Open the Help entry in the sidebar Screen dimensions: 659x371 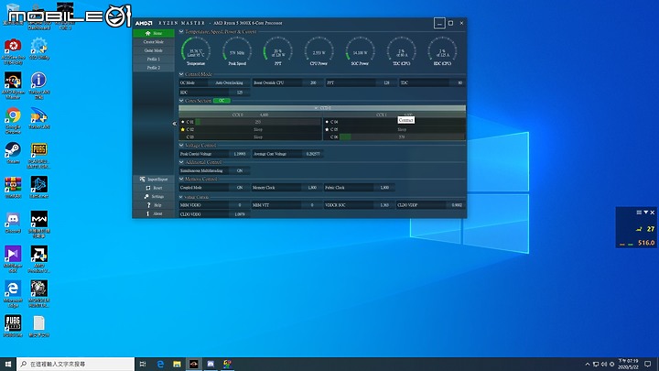[154, 205]
